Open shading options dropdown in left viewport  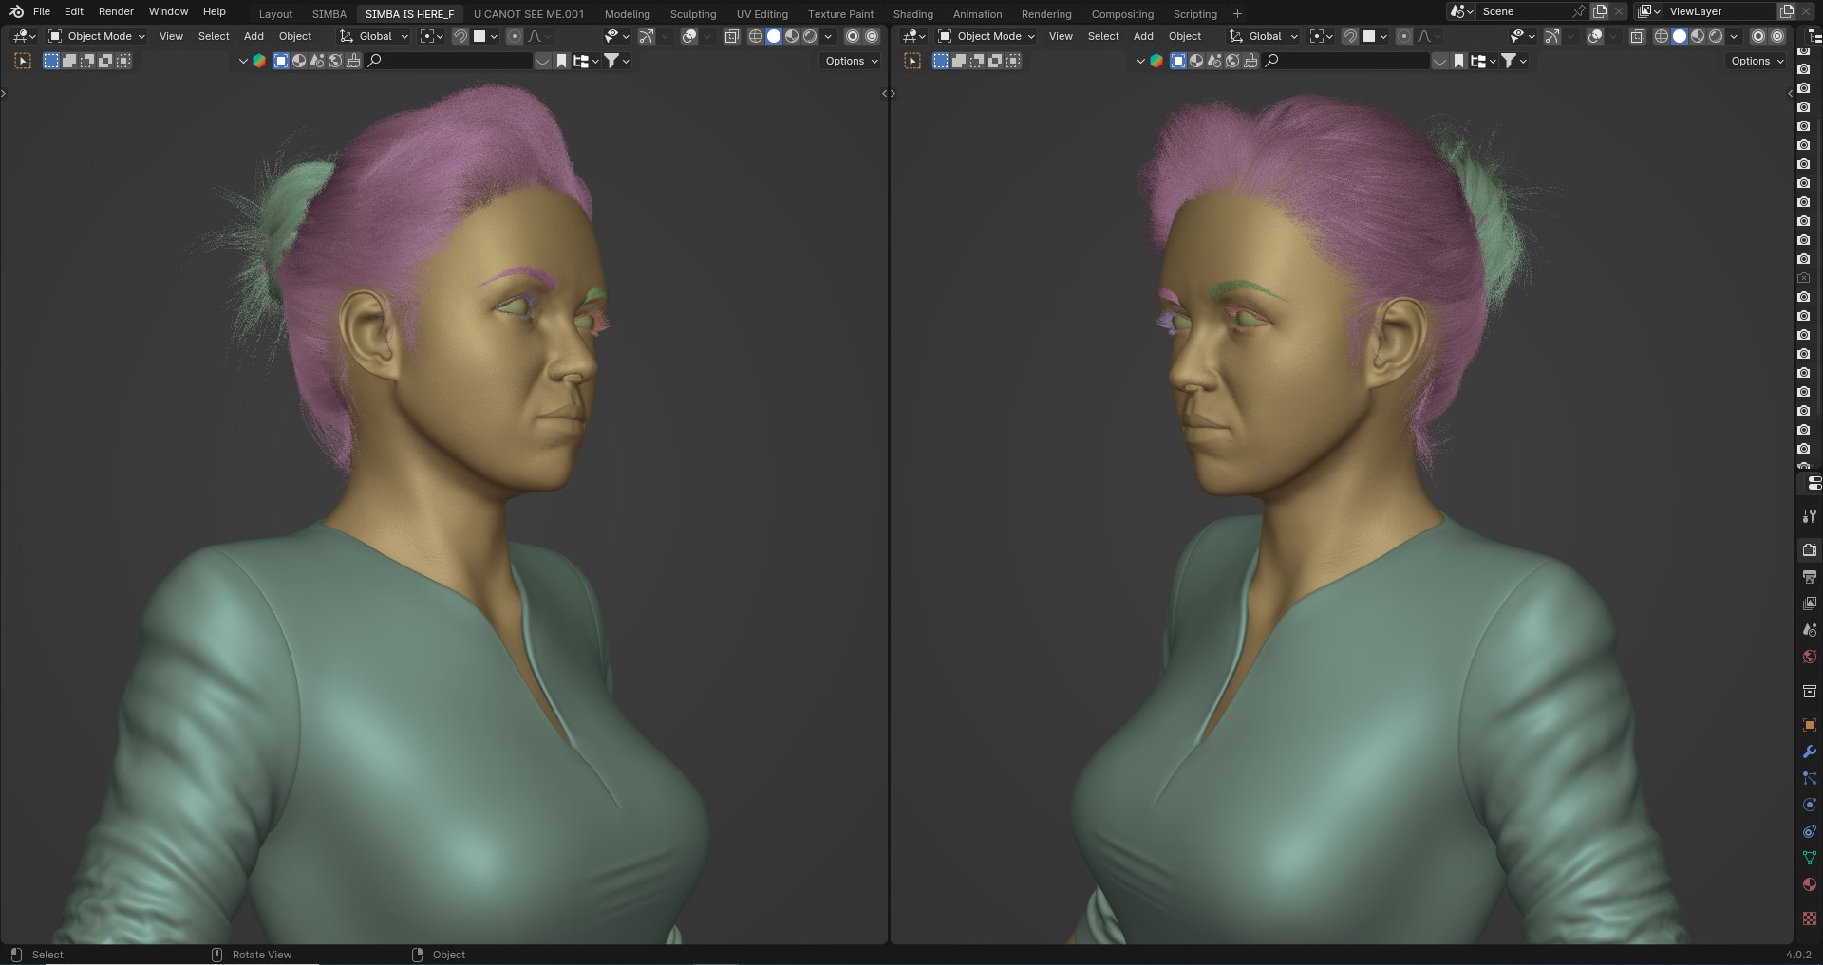tap(828, 36)
